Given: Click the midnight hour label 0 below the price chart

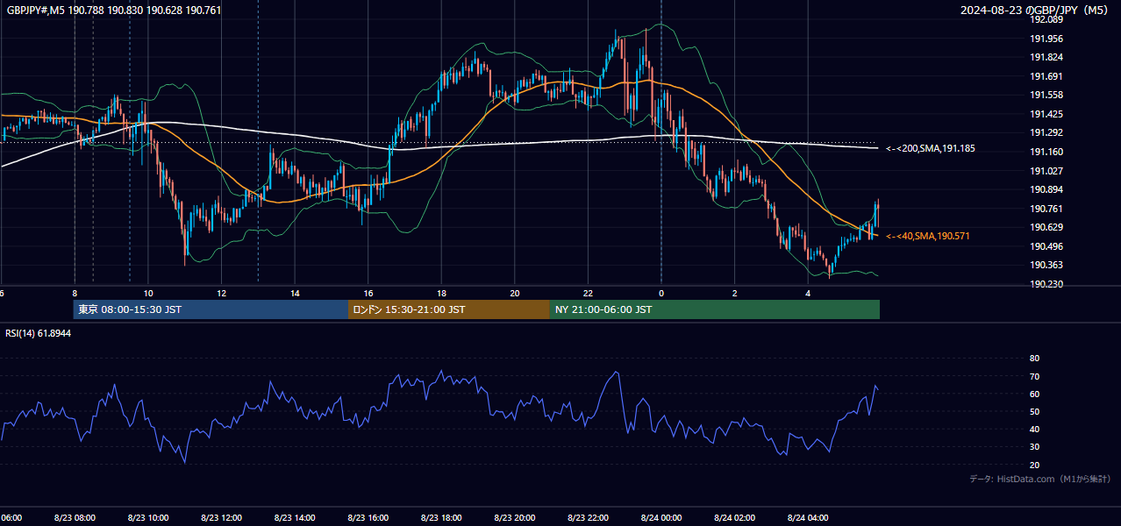Looking at the screenshot, I should (661, 294).
